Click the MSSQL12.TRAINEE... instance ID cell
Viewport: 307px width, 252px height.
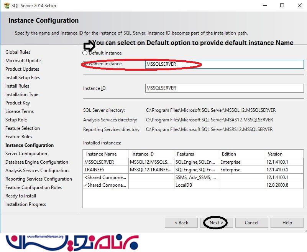coord(151,169)
